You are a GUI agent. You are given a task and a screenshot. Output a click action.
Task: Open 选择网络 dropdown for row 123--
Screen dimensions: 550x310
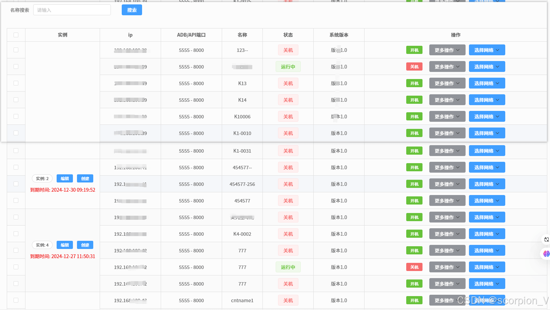pyautogui.click(x=487, y=50)
